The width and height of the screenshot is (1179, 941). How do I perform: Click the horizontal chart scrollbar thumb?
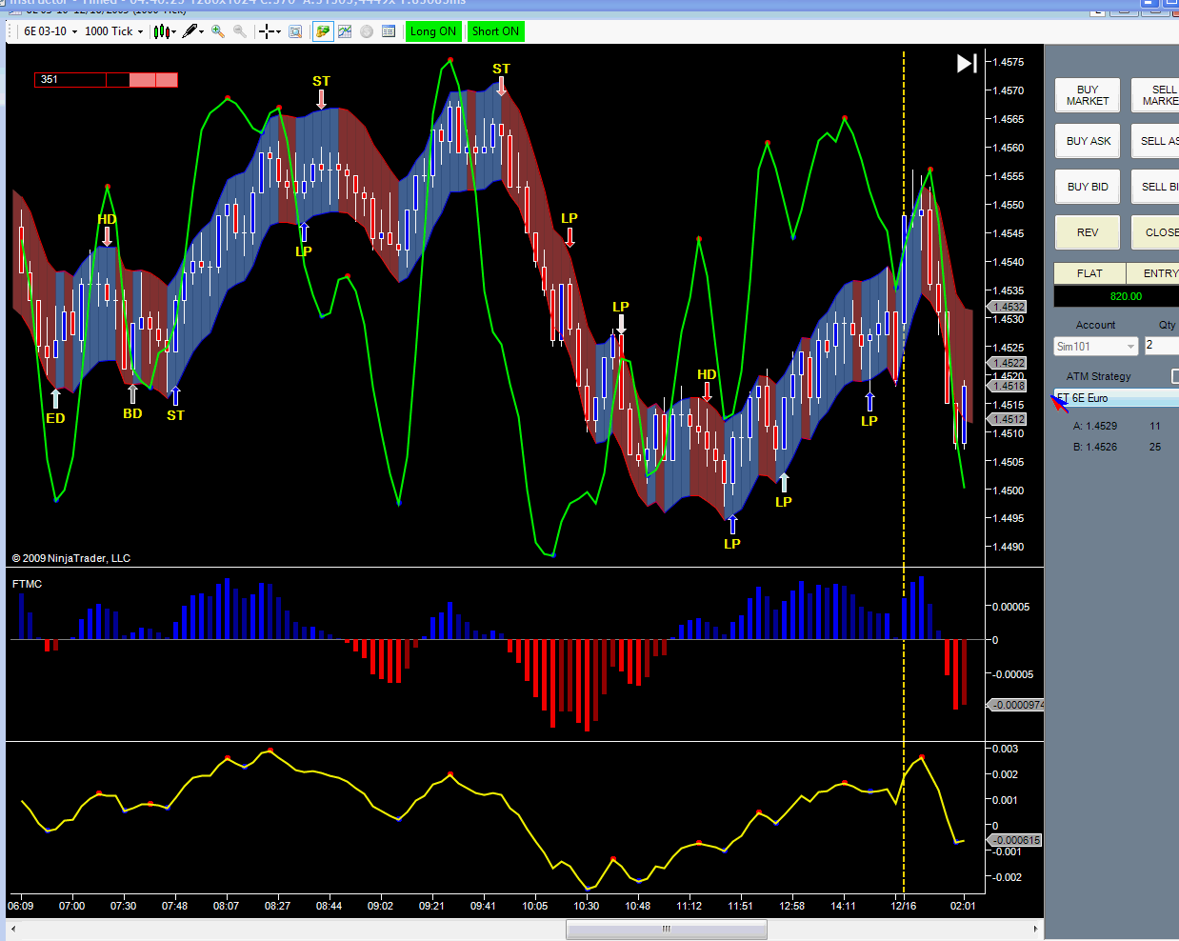point(667,929)
